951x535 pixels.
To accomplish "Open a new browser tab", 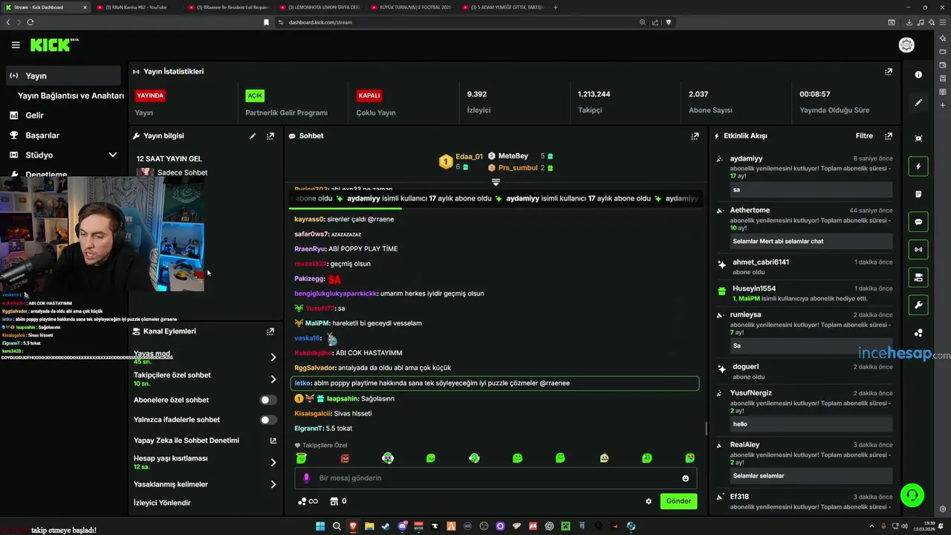I will [556, 7].
